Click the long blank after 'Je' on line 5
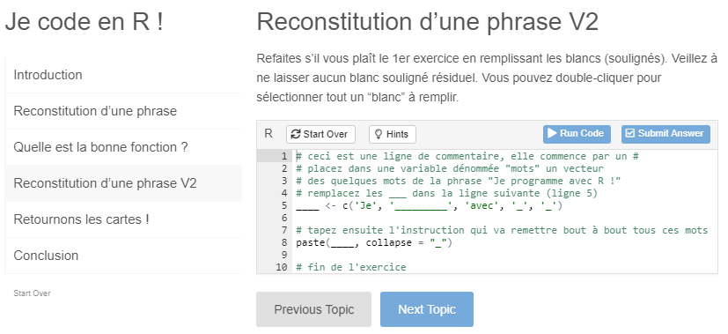Image resolution: width=728 pixels, height=334 pixels. [421, 206]
